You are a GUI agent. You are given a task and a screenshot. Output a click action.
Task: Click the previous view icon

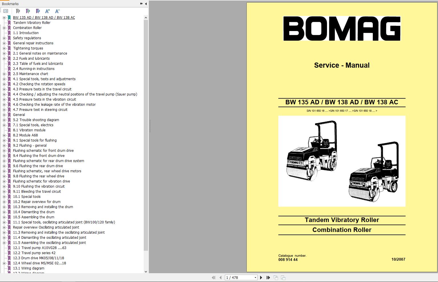(x=276, y=277)
